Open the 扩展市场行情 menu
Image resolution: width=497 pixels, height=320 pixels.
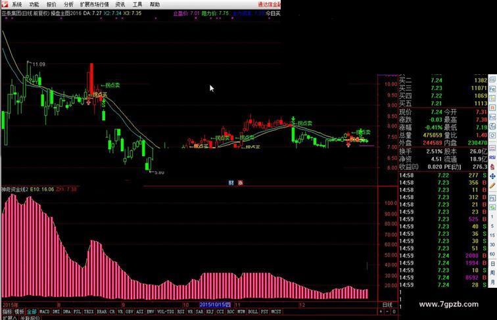[x=95, y=5]
